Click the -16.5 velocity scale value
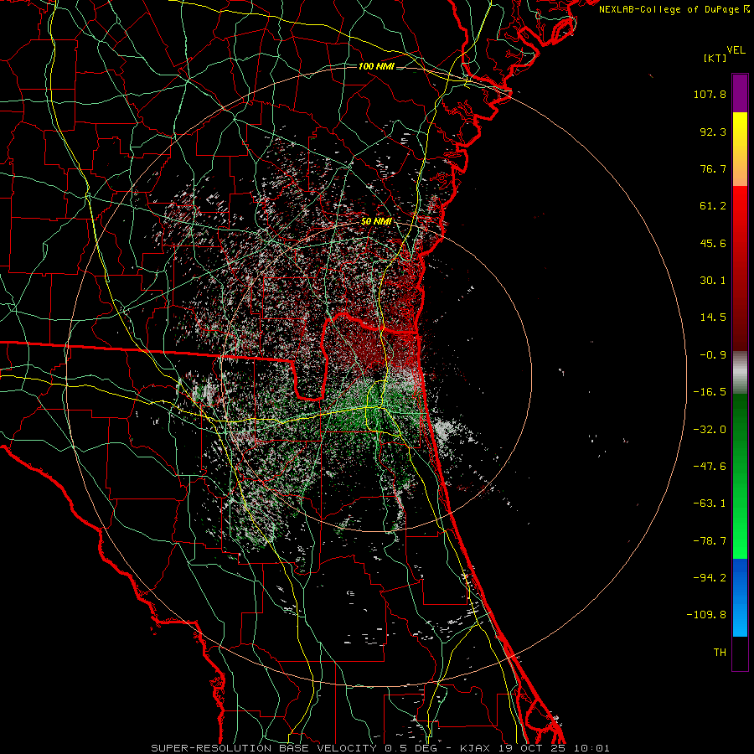This screenshot has height=754, width=754. [x=710, y=392]
